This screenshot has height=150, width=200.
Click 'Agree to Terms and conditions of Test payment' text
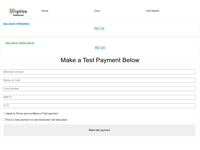pos(32,114)
